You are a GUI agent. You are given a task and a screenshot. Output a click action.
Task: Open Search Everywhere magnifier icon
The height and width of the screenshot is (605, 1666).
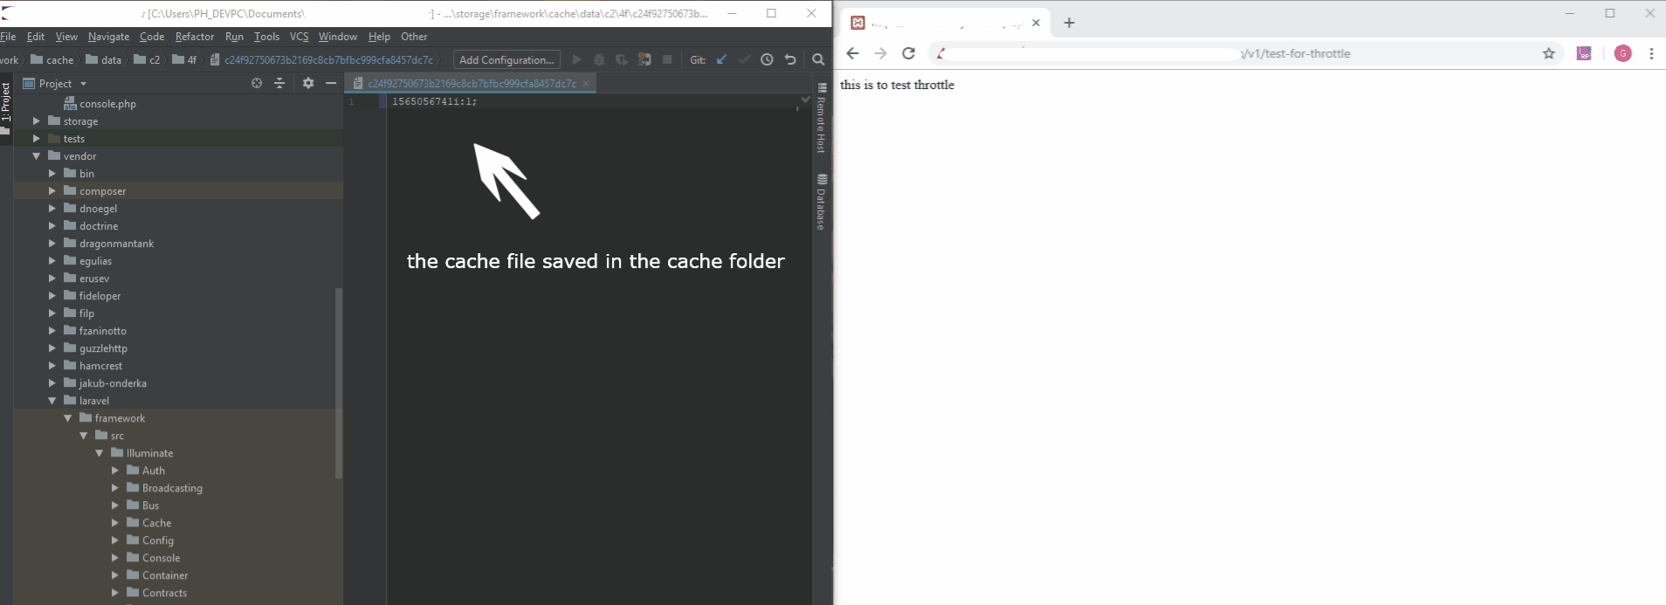click(818, 59)
